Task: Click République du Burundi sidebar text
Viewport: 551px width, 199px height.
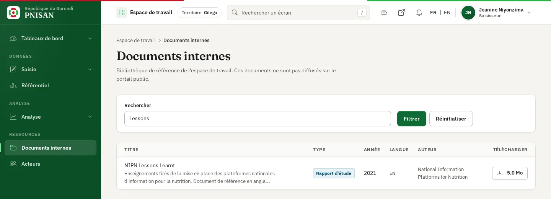Action: pyautogui.click(x=49, y=8)
